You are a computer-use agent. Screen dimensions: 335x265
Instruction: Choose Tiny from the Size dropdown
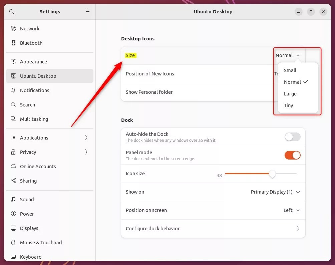point(288,105)
